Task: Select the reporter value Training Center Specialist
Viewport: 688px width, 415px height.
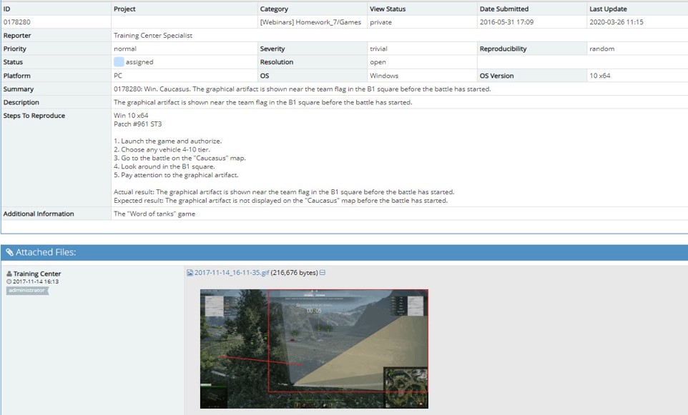Action: click(x=153, y=36)
